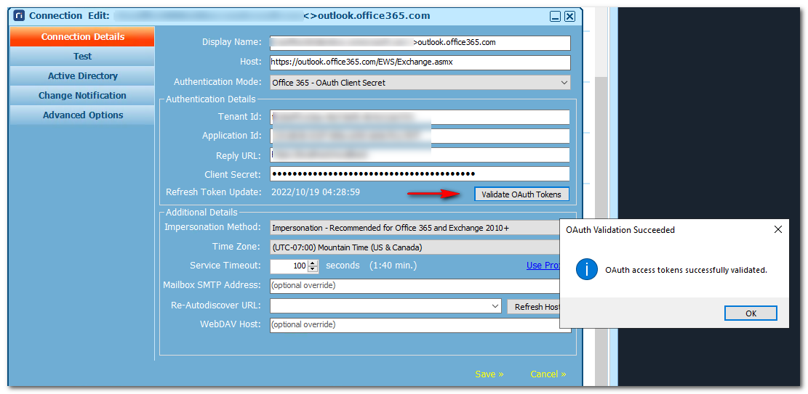Click the Mailbox SMTP Address field
Image resolution: width=808 pixels, height=394 pixels.
(x=415, y=286)
